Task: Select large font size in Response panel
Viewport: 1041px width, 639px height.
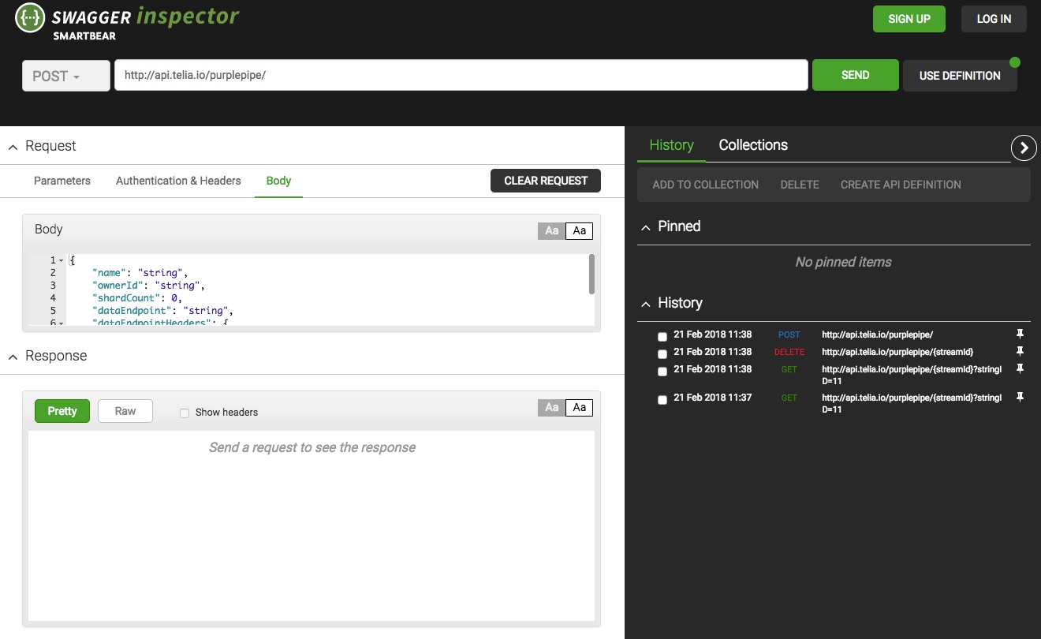Action: tap(580, 407)
